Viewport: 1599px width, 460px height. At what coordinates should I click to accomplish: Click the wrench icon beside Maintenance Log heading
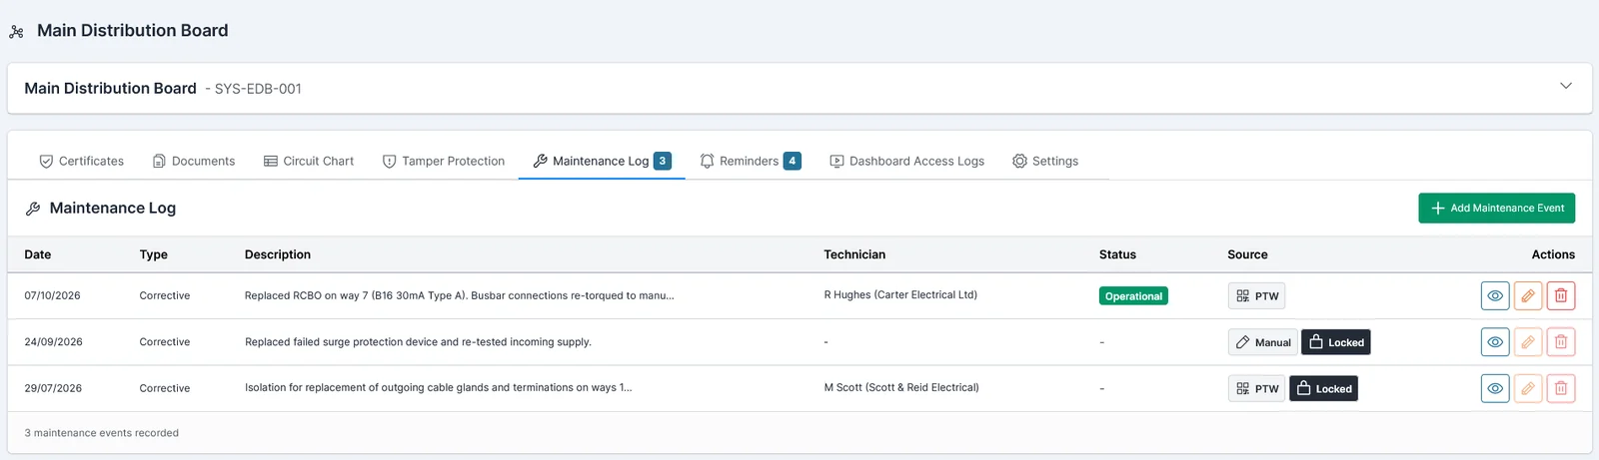[x=33, y=209]
